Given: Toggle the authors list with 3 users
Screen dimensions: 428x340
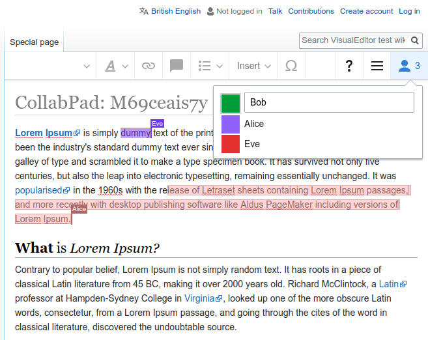Looking at the screenshot, I should tap(409, 66).
